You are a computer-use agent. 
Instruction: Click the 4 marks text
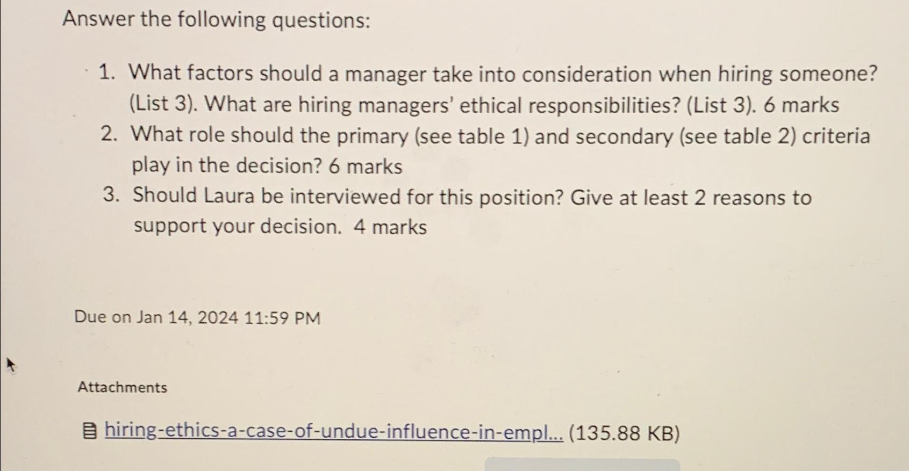[x=390, y=227]
